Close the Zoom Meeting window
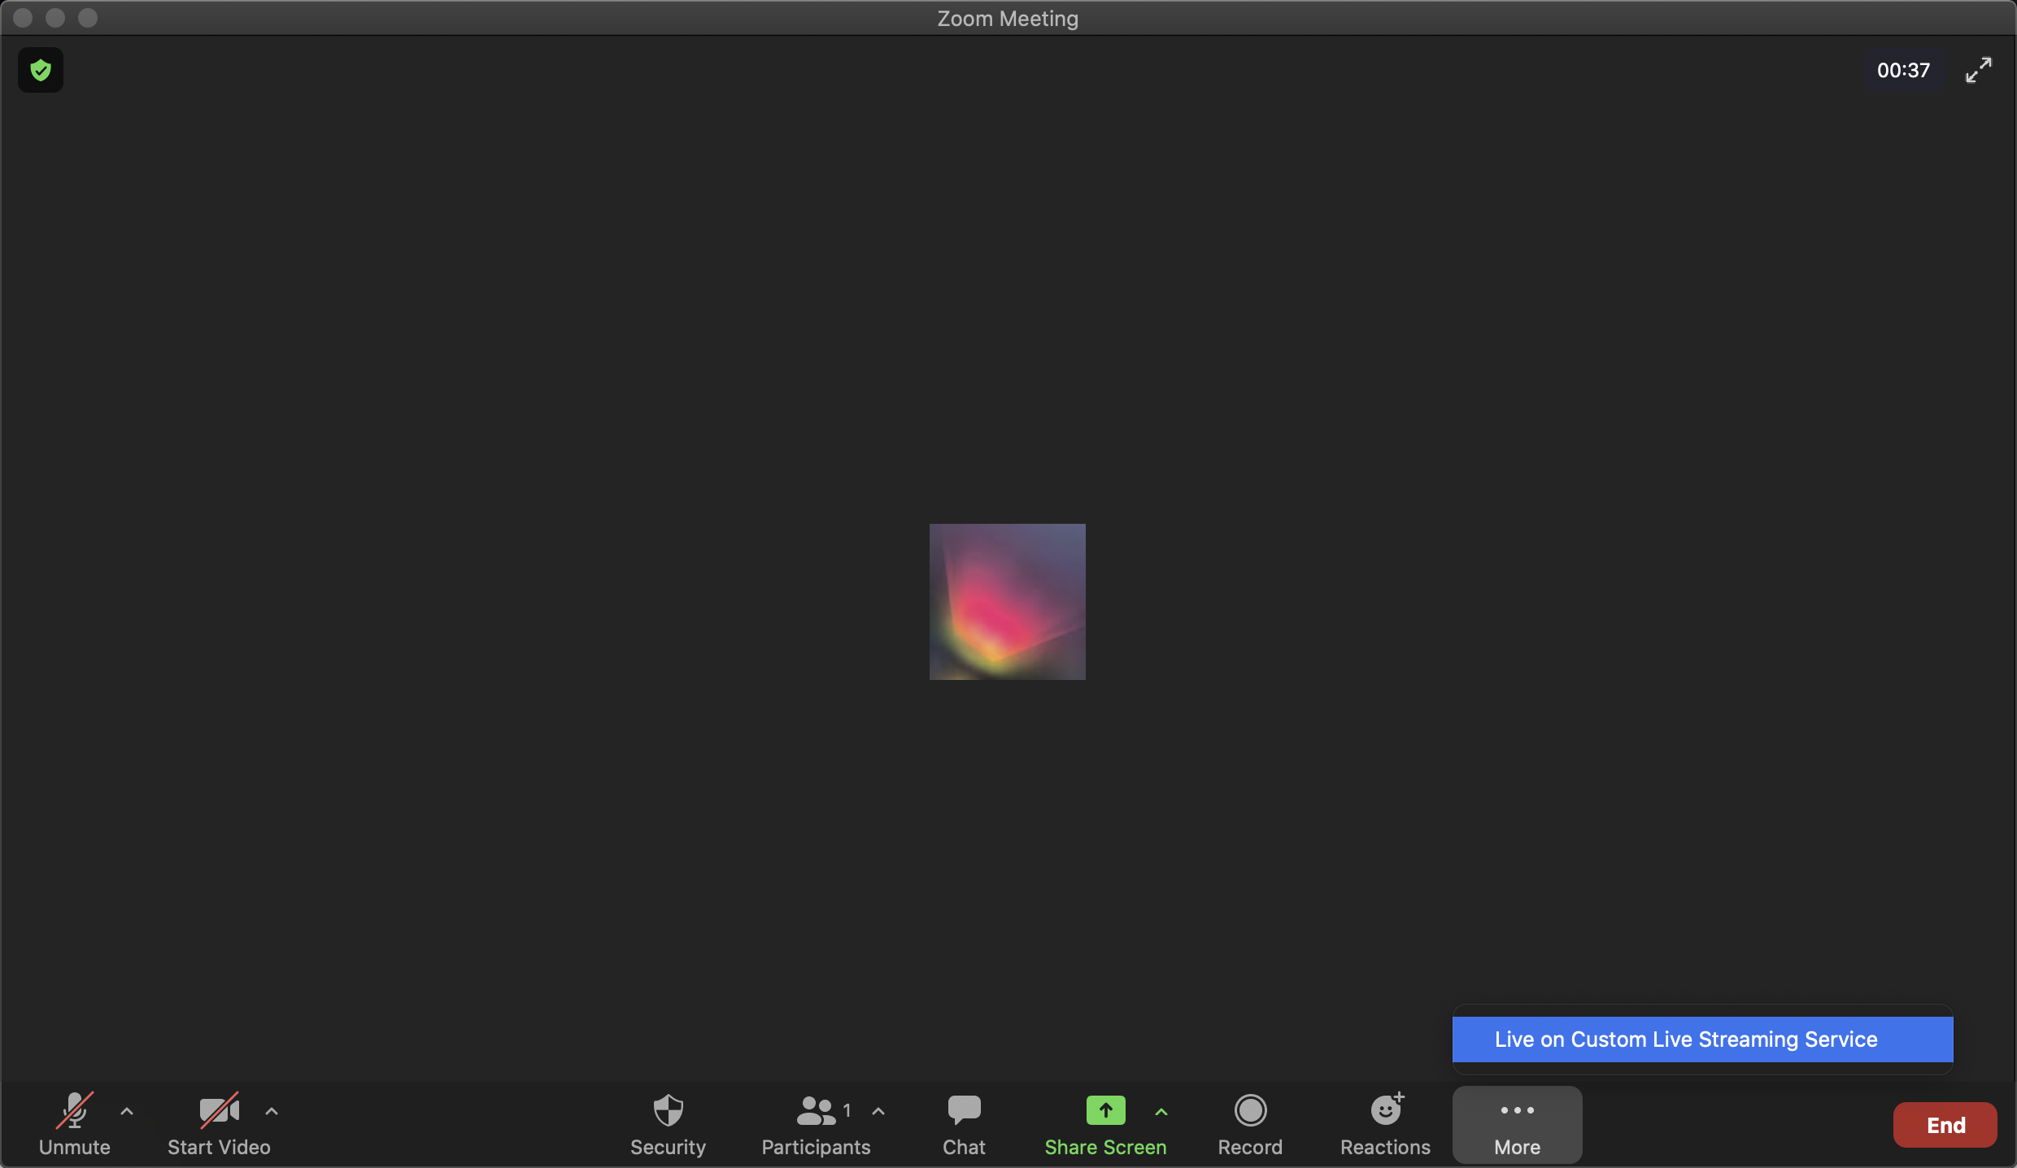The width and height of the screenshot is (2017, 1168). (x=23, y=18)
